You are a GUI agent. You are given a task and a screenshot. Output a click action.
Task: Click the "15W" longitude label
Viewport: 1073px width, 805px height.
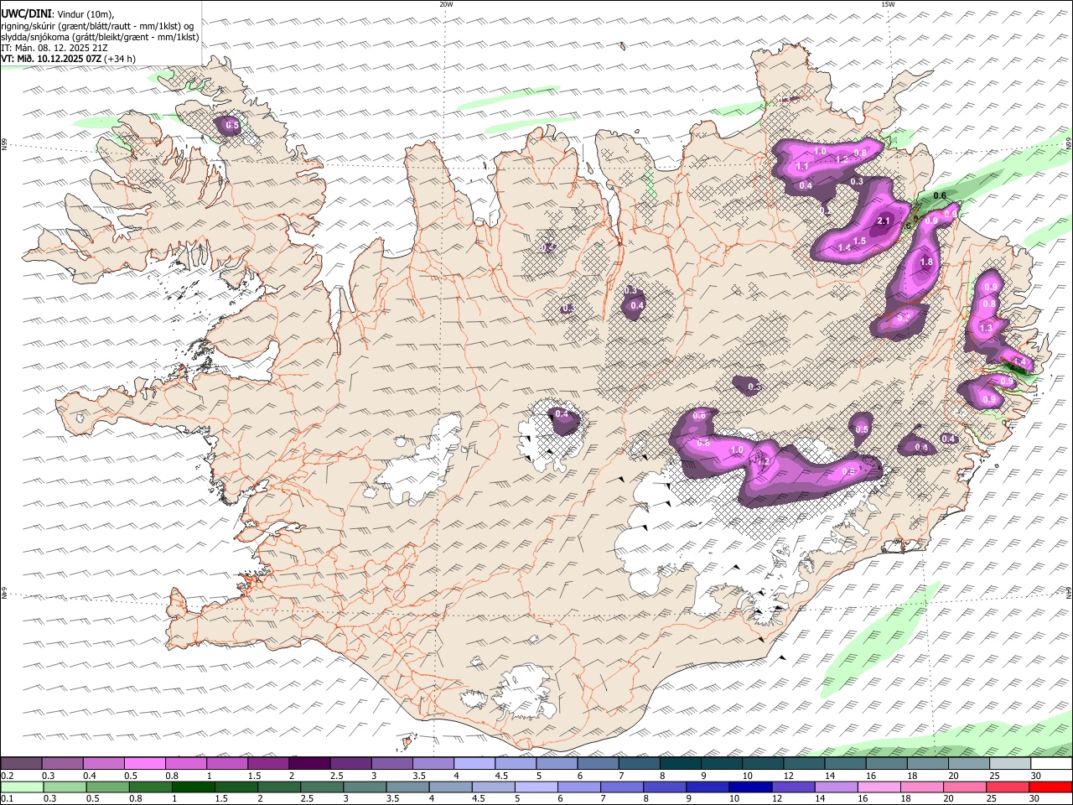(888, 4)
